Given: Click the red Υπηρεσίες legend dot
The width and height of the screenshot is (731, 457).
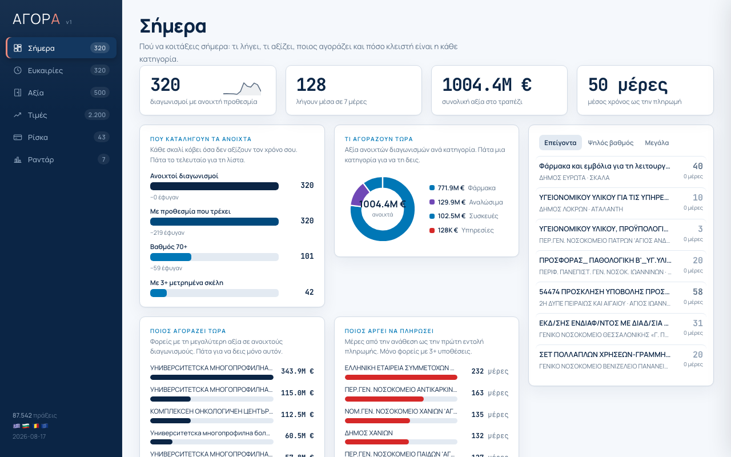Looking at the screenshot, I should (432, 230).
